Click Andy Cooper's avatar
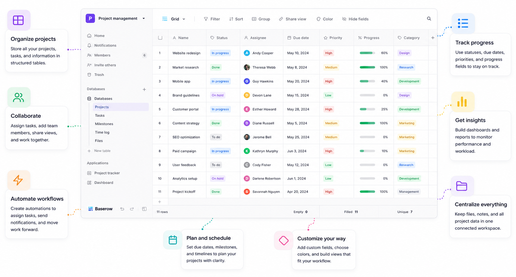The width and height of the screenshot is (516, 277). 247,53
